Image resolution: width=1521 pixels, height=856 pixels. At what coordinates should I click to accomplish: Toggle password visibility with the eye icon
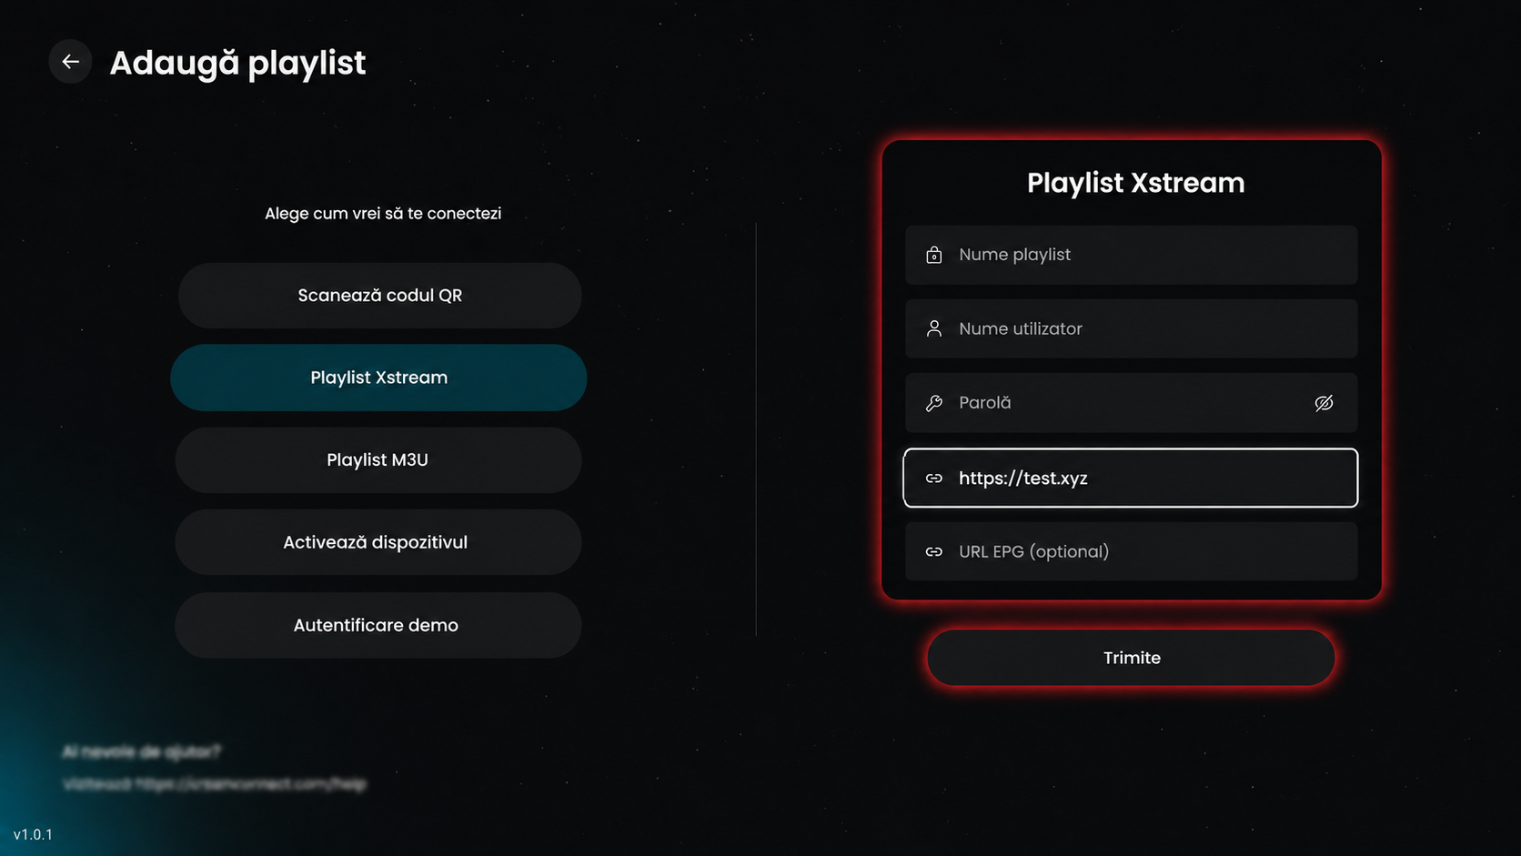1324,403
